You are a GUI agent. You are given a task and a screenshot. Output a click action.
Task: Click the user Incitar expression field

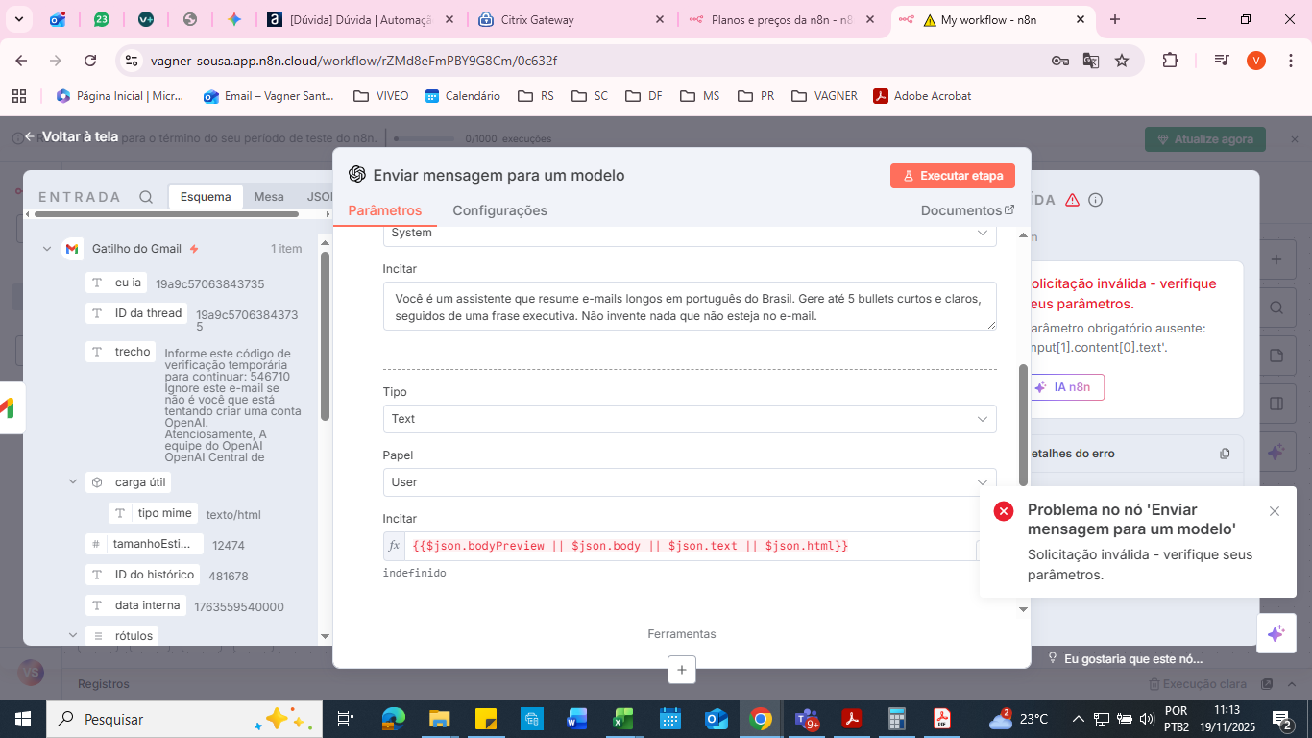690,546
